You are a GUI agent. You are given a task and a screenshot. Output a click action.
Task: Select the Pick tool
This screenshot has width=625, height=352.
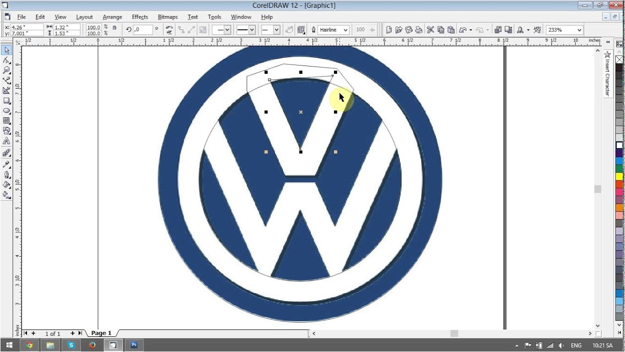tap(6, 50)
